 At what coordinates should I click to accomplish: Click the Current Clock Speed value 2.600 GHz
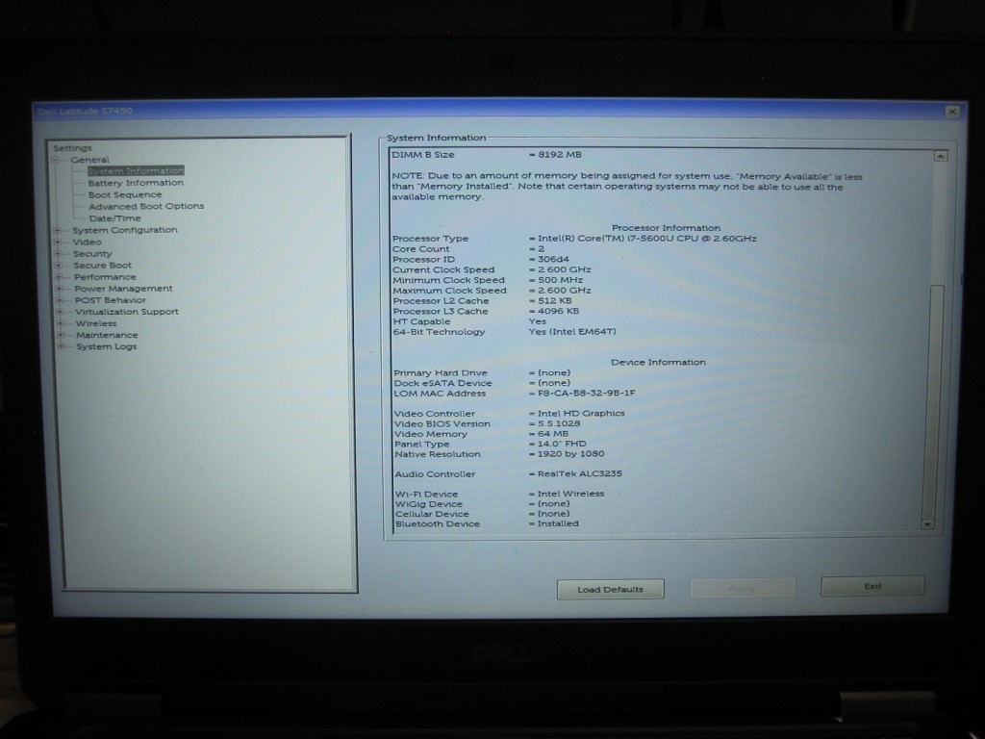point(564,269)
